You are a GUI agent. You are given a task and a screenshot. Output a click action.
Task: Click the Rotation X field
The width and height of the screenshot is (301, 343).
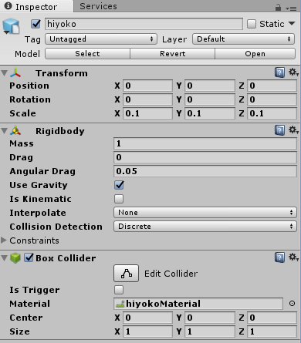147,99
